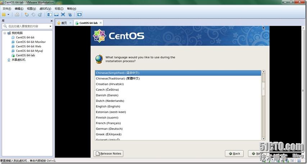Toggle the thumbnail bar toolbar icon
The height and width of the screenshot is (164, 307).
(56, 14)
